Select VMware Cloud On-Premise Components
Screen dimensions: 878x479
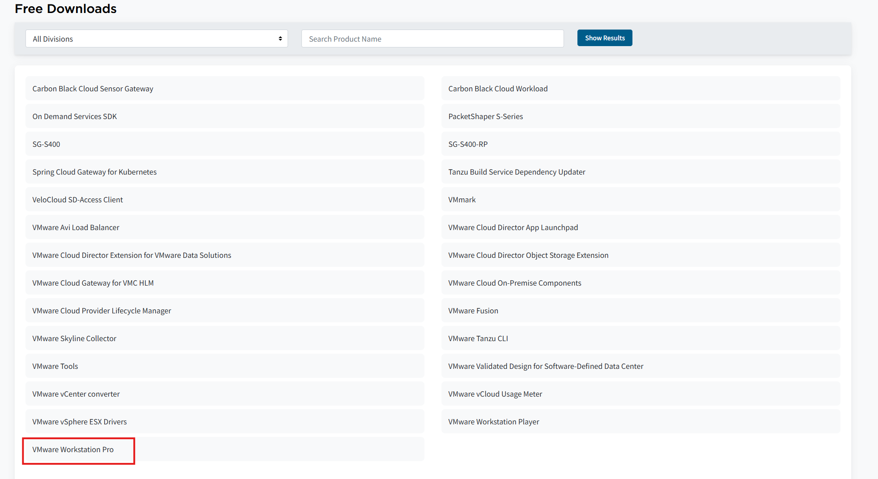[640, 283]
